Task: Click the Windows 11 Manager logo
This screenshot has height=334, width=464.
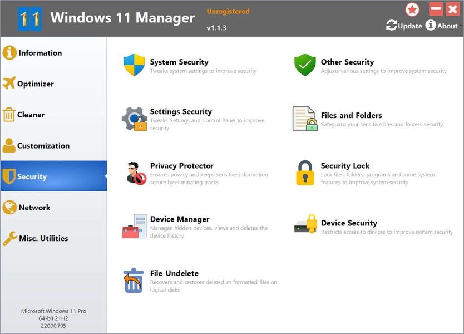Action: pyautogui.click(x=29, y=18)
